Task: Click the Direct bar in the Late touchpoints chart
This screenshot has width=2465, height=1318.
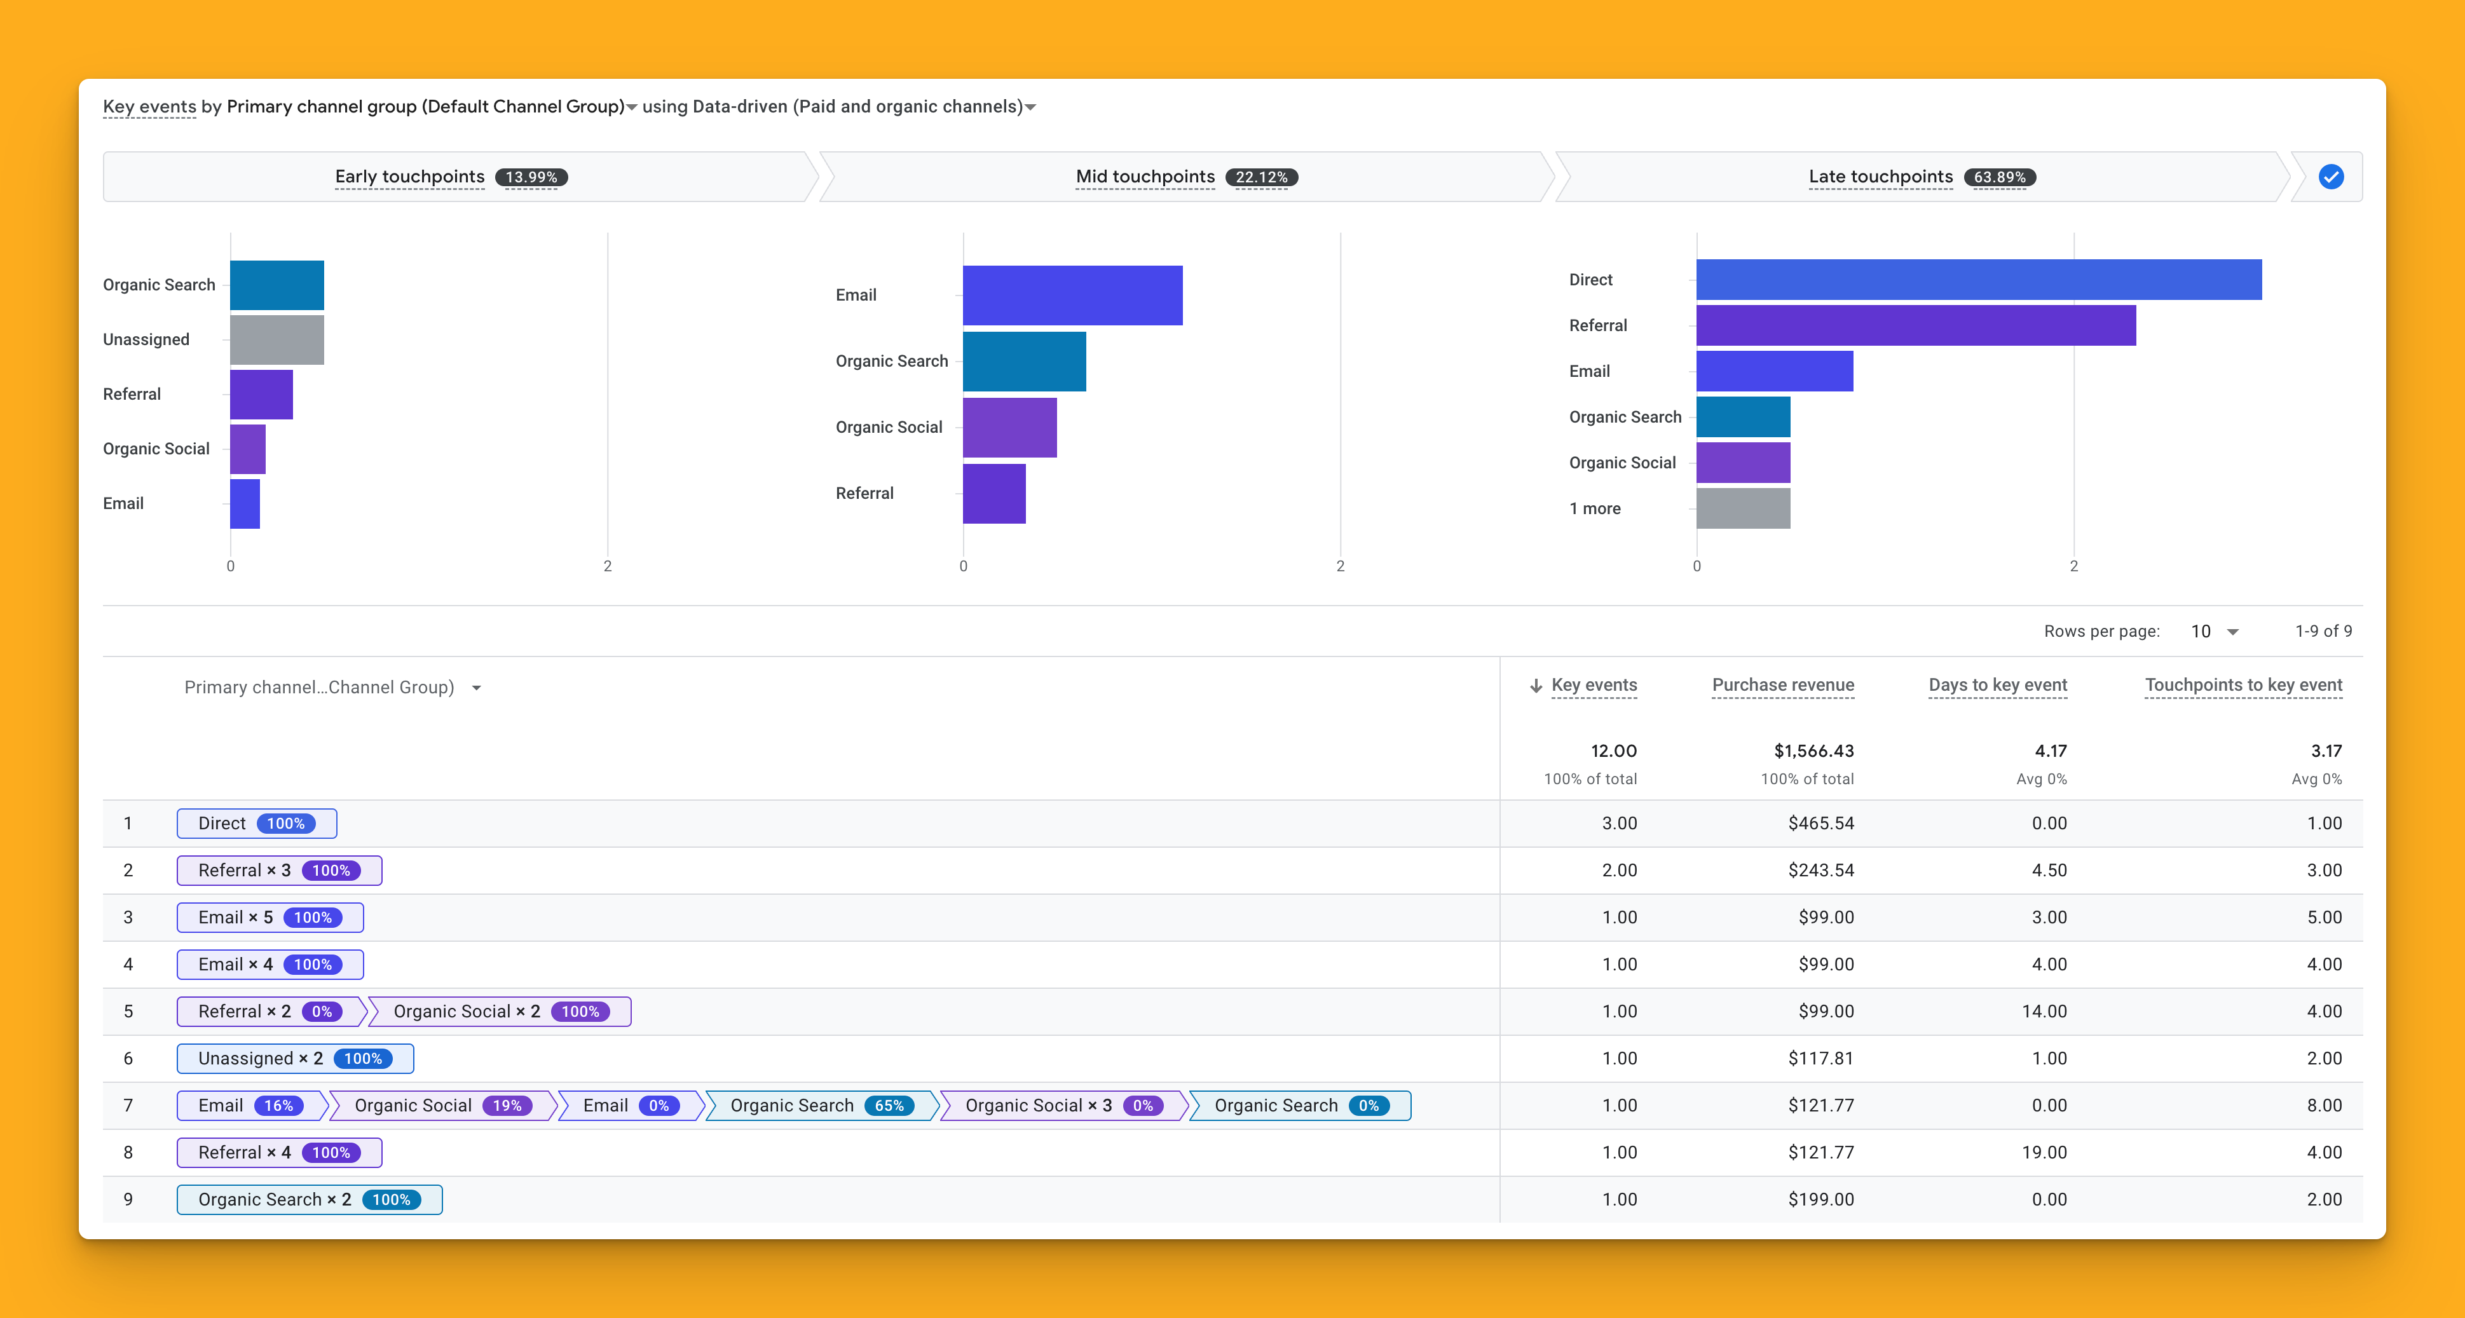Action: [x=1978, y=279]
